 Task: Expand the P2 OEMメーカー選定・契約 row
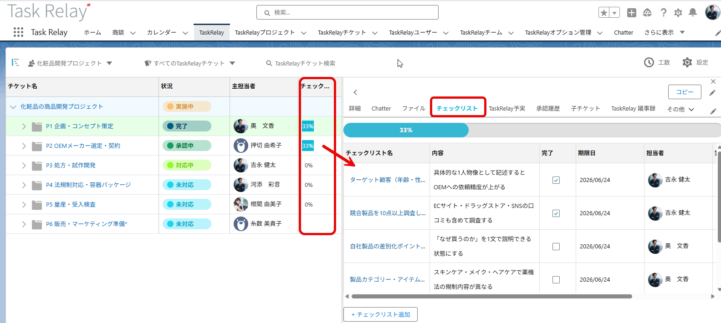pos(24,146)
